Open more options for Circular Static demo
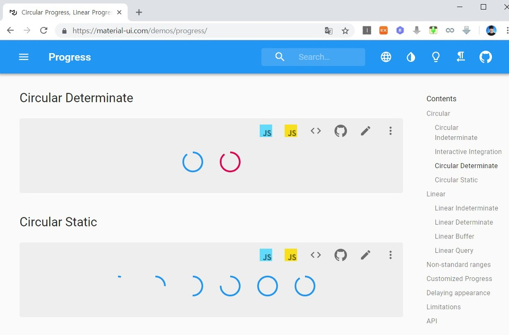Viewport: 509px width, 335px height. (x=391, y=255)
